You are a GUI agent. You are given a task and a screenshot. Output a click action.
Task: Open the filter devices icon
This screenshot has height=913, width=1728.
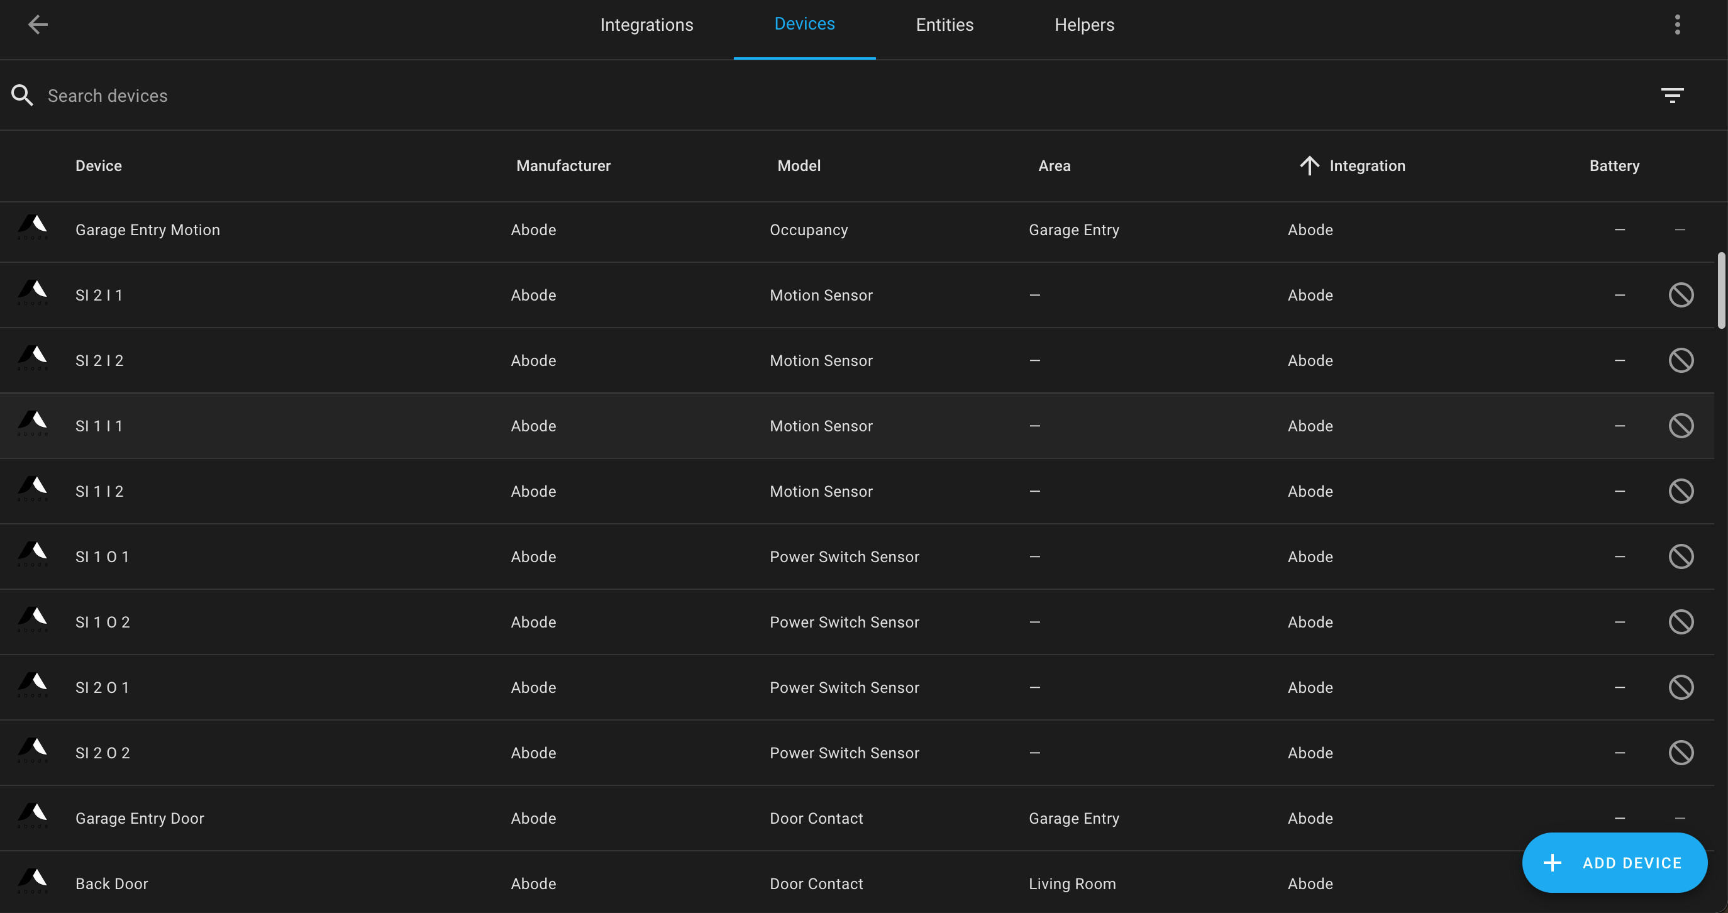point(1672,94)
